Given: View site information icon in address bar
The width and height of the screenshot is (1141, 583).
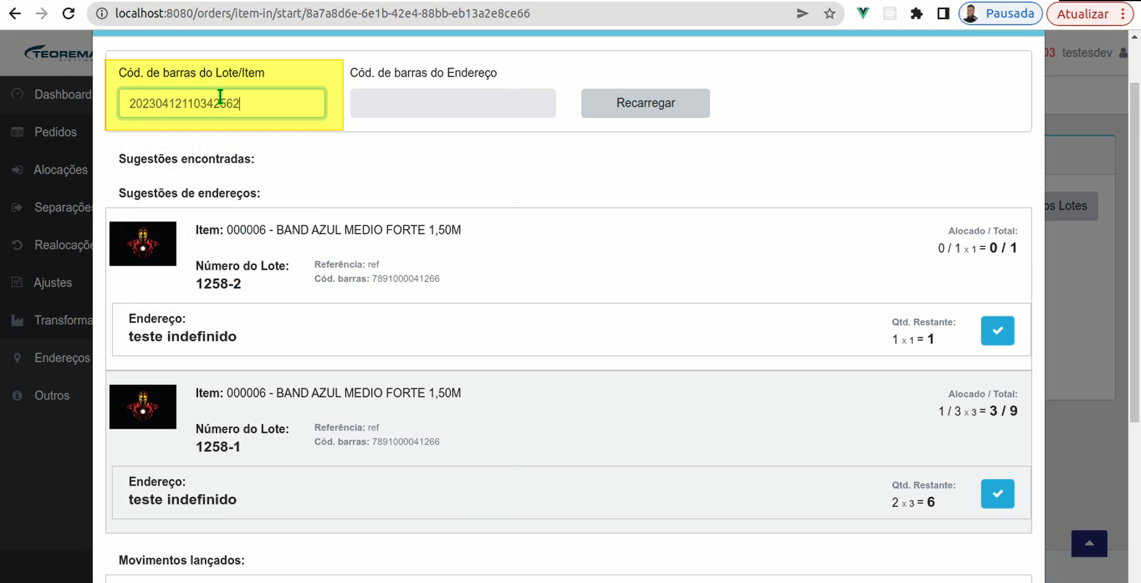Looking at the screenshot, I should (x=102, y=14).
